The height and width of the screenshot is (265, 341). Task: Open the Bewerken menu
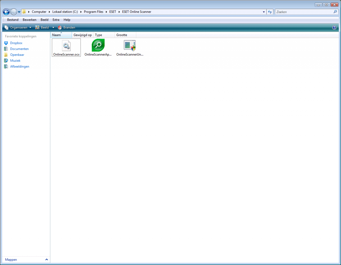(x=30, y=20)
